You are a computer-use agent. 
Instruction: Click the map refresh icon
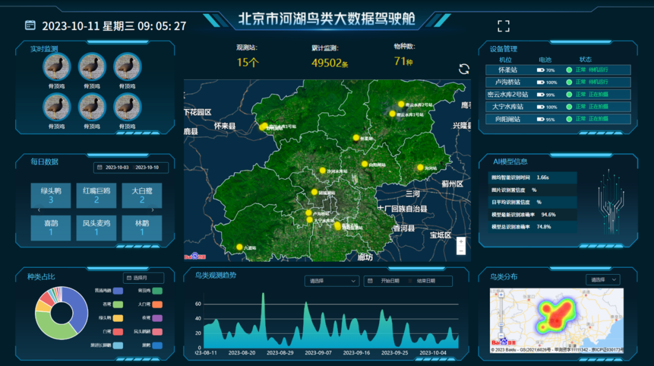(464, 69)
